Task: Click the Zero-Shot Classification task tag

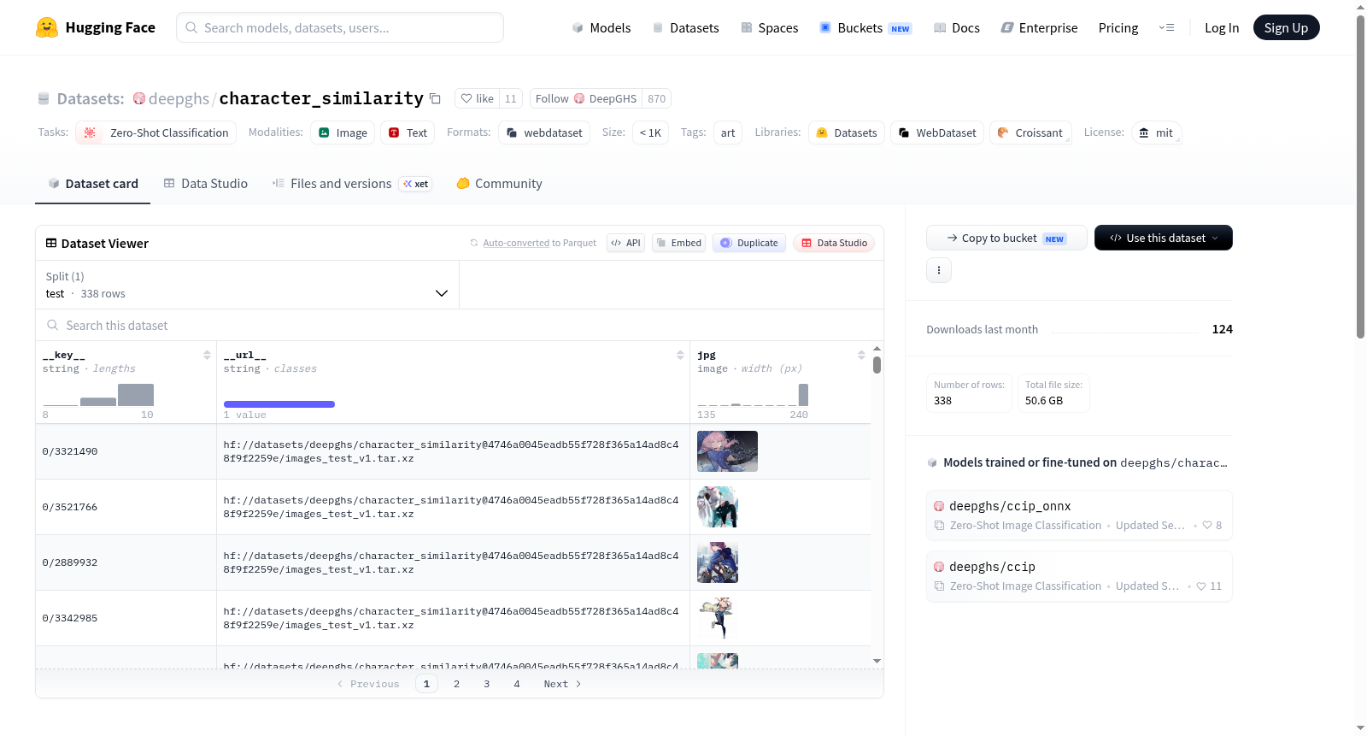Action: click(x=156, y=132)
